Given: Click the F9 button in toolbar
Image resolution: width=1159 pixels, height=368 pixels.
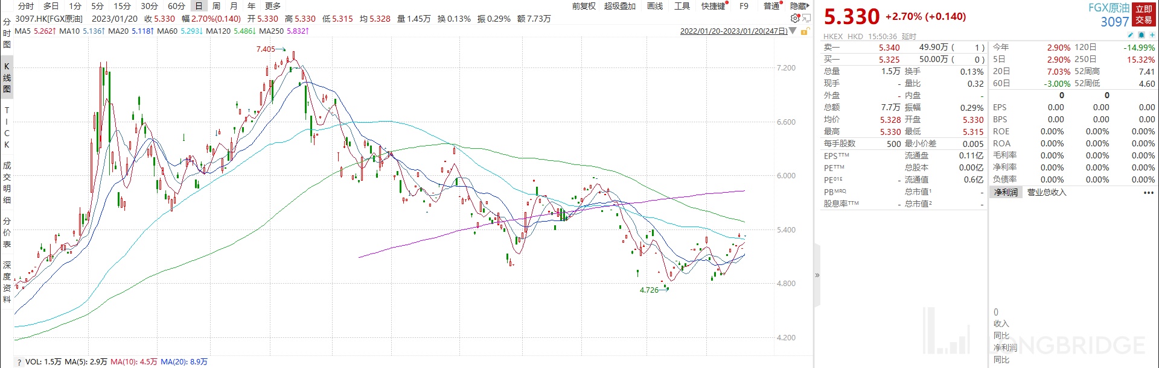Looking at the screenshot, I should (x=744, y=6).
